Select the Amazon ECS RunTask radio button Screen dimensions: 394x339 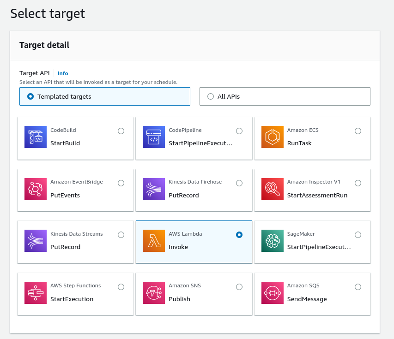tap(358, 131)
